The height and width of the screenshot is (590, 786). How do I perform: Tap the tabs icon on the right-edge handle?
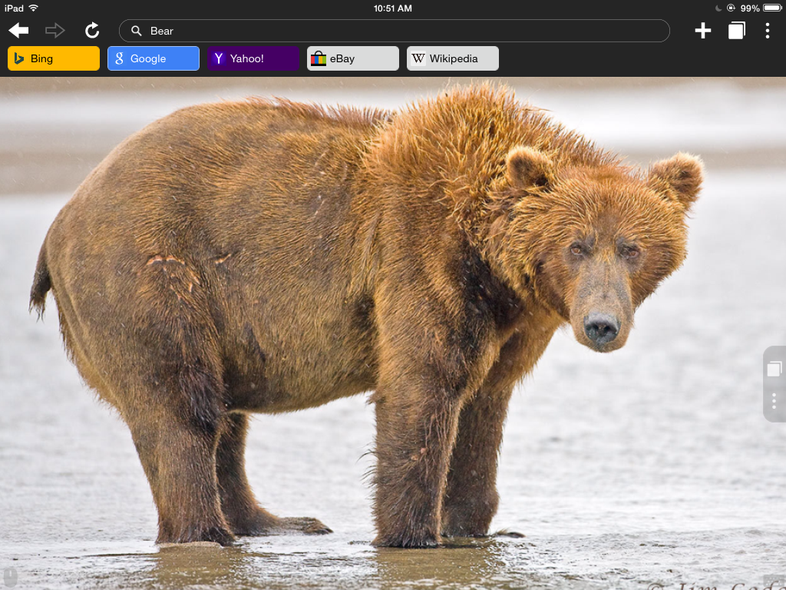click(774, 370)
